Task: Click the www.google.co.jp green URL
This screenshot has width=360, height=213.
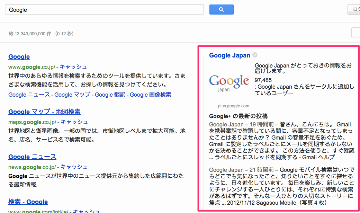Action: tap(32, 67)
